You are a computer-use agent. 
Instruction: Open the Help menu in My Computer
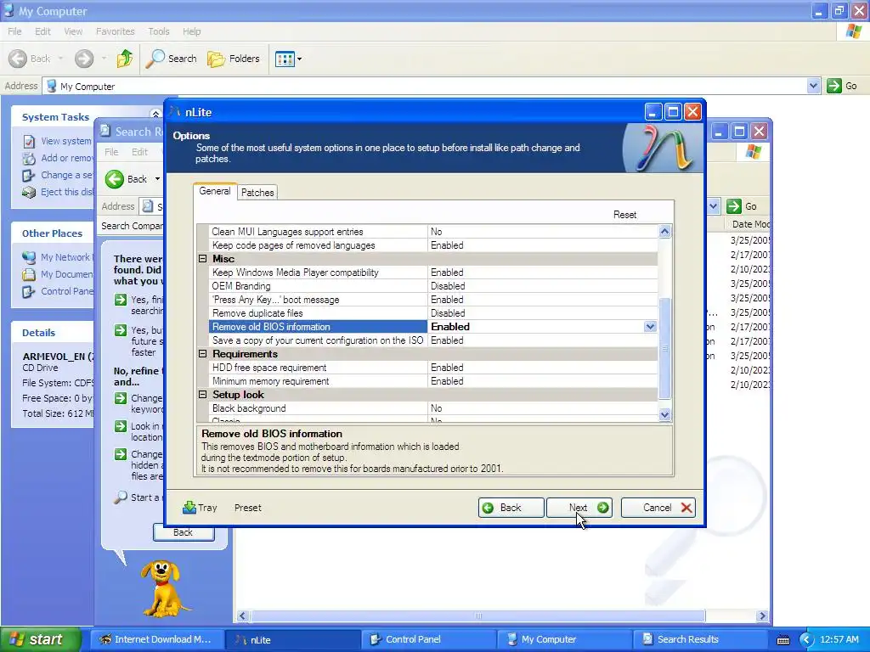pos(191,31)
